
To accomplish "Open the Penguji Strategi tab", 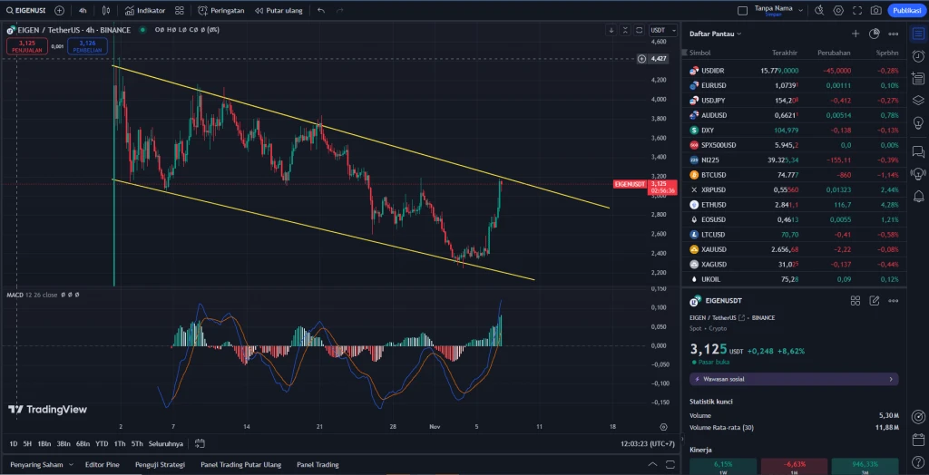I will [x=160, y=464].
